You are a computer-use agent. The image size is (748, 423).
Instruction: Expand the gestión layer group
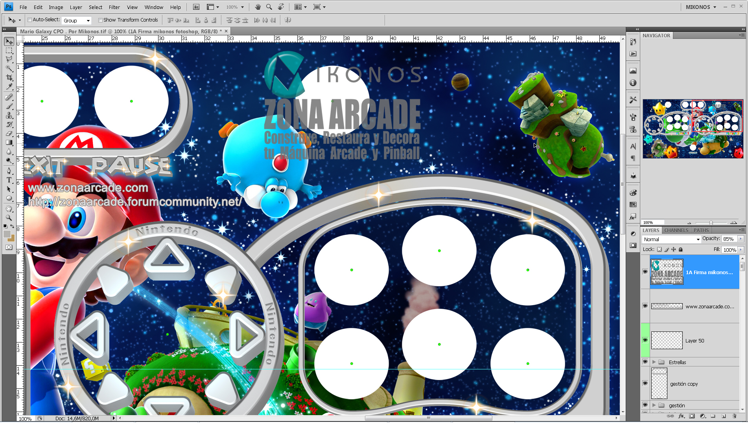[654, 405]
